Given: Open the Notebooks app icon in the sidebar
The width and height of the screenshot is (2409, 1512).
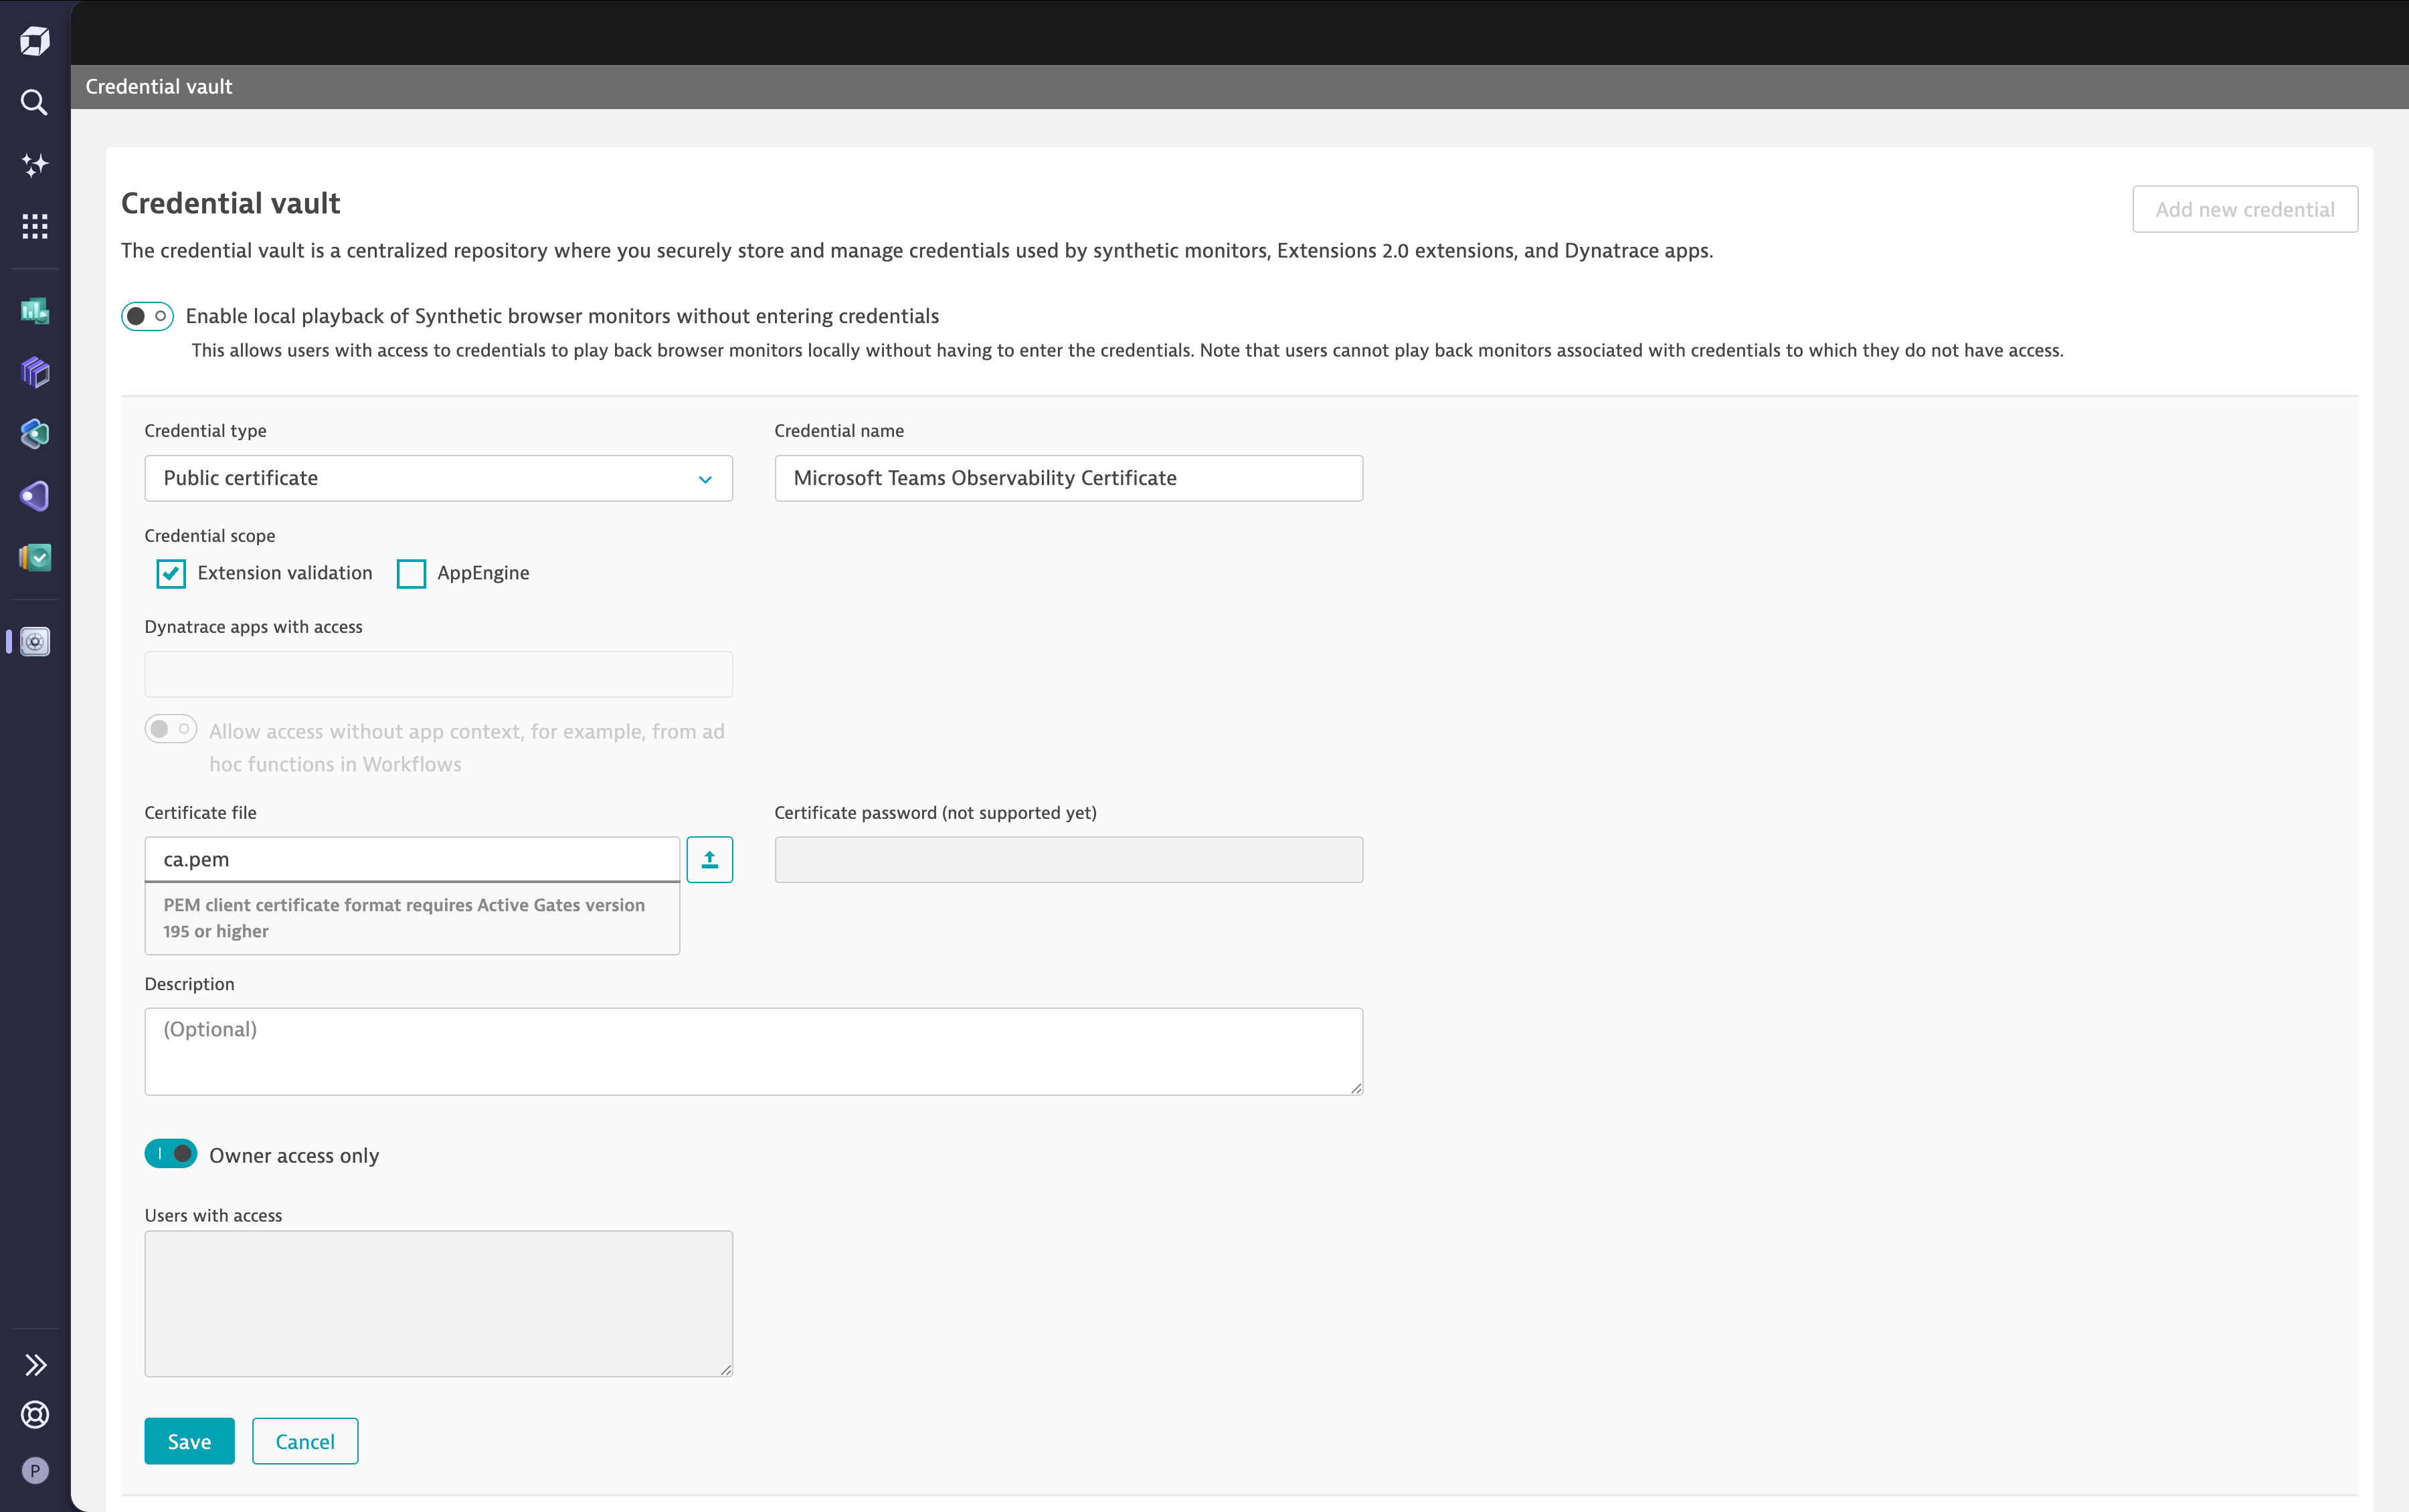Looking at the screenshot, I should click(35, 372).
